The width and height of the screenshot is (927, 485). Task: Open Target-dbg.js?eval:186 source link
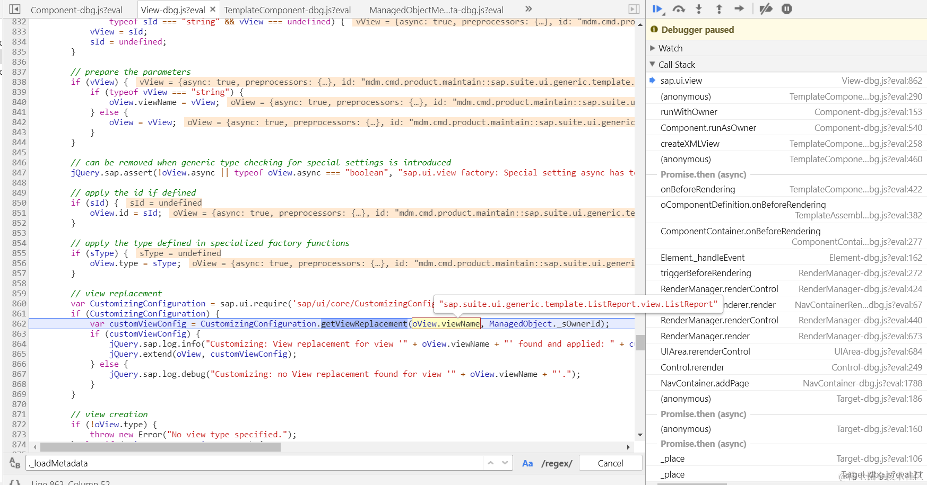[x=879, y=399]
